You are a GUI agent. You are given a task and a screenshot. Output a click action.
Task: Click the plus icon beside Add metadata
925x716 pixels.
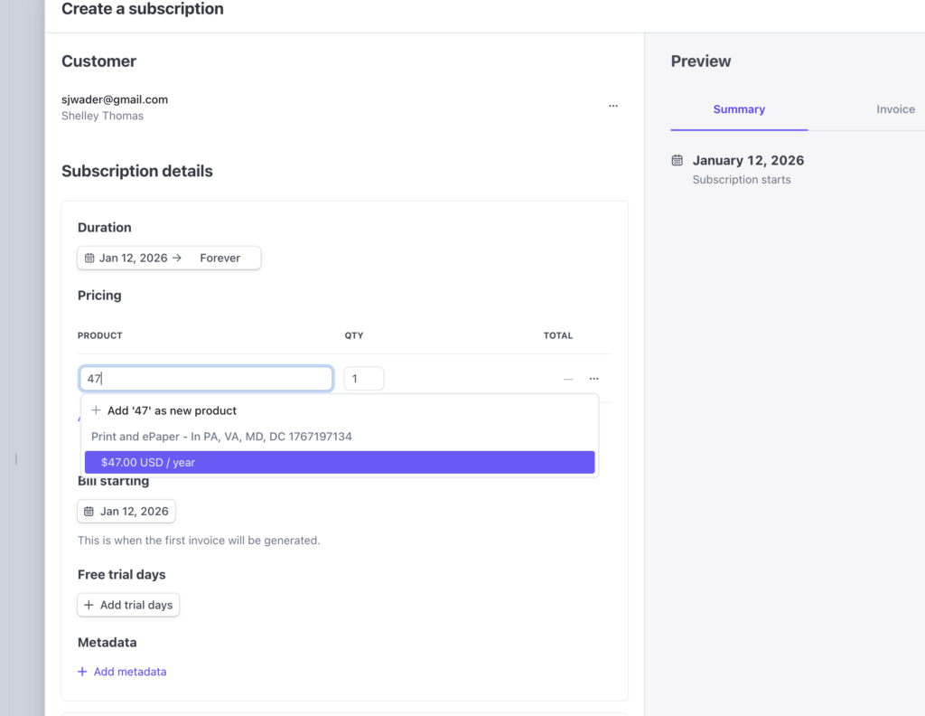[82, 672]
